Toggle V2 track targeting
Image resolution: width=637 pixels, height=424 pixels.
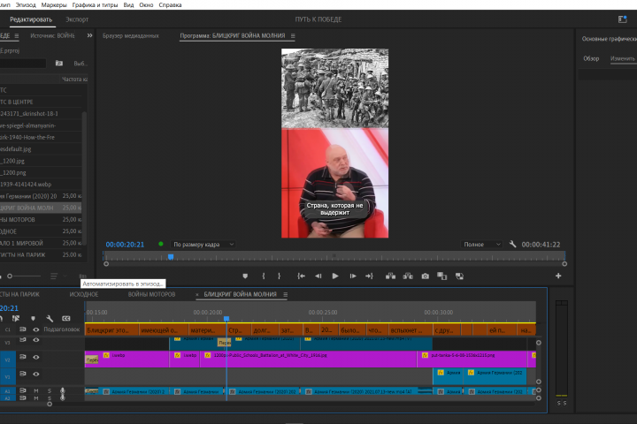(8, 360)
